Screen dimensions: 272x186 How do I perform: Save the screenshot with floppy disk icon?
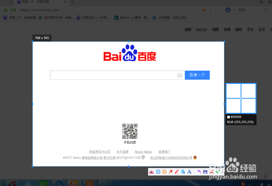click(x=205, y=172)
